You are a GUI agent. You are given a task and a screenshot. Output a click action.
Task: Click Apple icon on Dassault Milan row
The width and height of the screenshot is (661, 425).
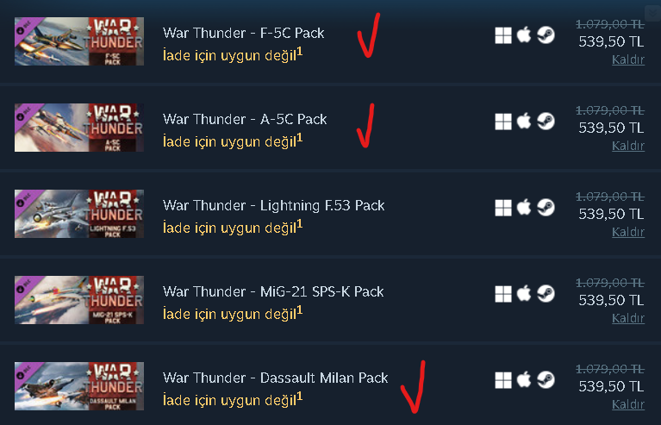click(524, 380)
